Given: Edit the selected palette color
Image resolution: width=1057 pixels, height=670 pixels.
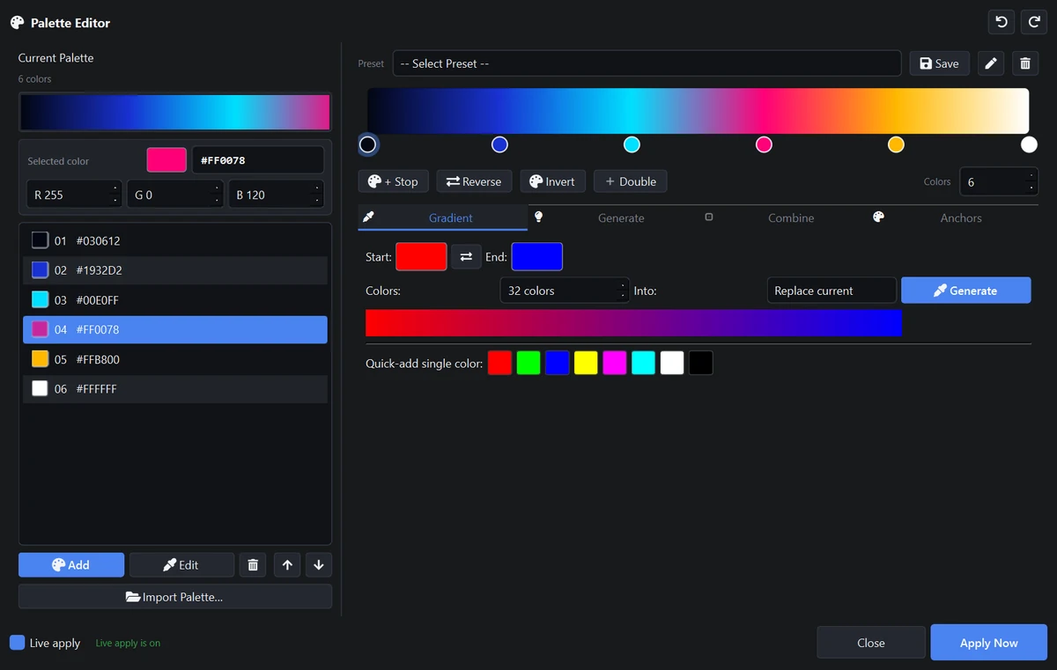Looking at the screenshot, I should (181, 565).
